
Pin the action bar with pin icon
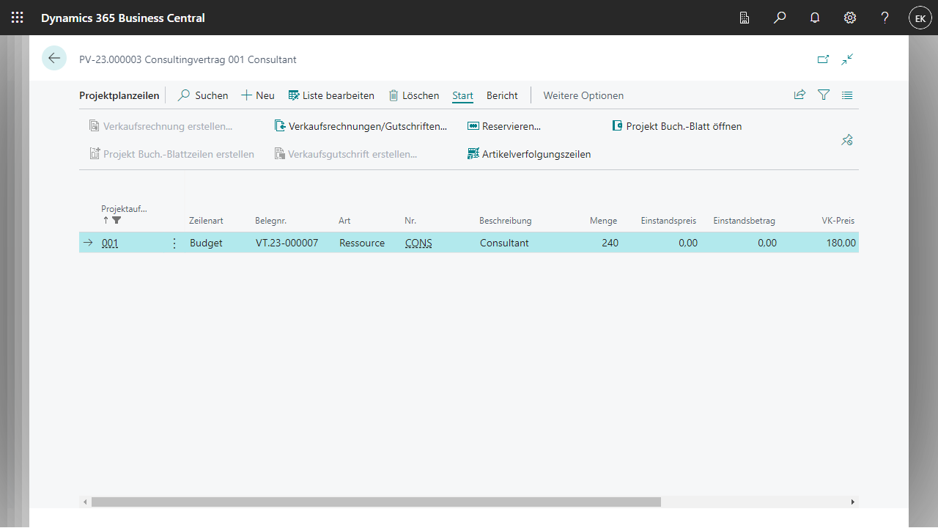coord(847,140)
